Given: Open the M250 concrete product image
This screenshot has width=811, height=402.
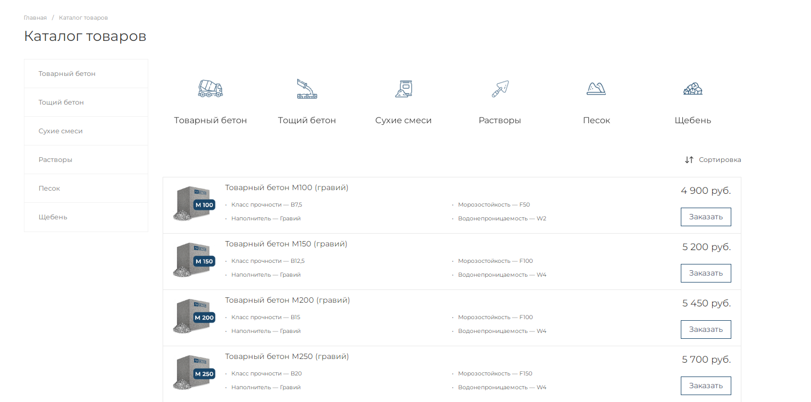Looking at the screenshot, I should [193, 373].
